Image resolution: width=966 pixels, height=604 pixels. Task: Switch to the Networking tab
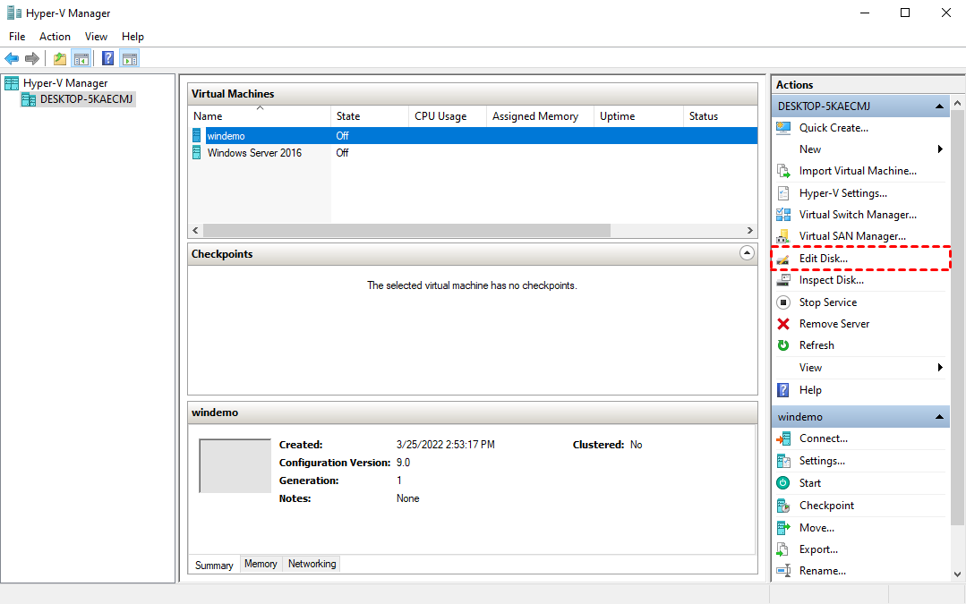point(312,564)
